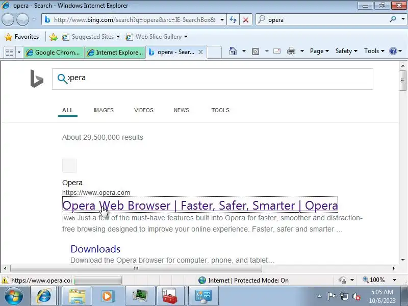Image resolution: width=408 pixels, height=306 pixels.
Task: Click the muted volume tray icon
Action: (x=356, y=296)
